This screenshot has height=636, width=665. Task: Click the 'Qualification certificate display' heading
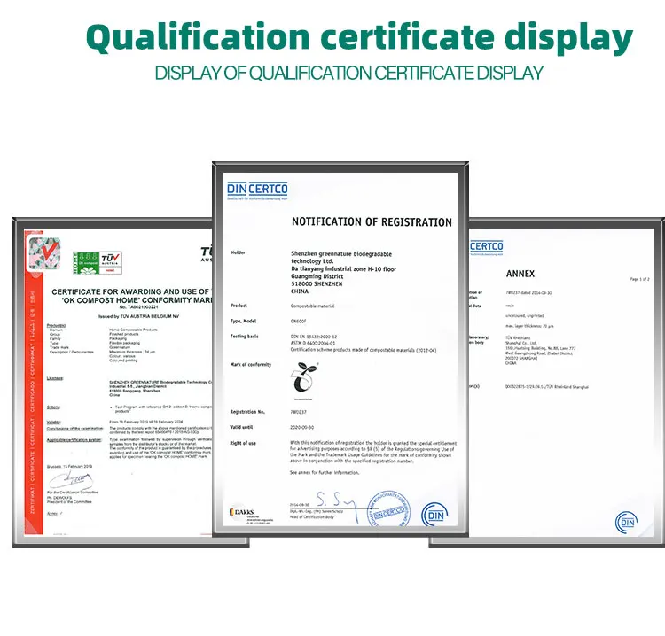tap(359, 37)
